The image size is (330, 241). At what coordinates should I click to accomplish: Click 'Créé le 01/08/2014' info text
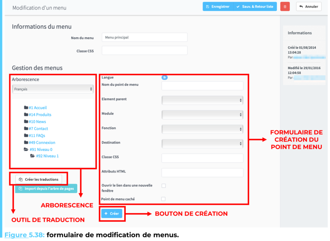pyautogui.click(x=302, y=47)
